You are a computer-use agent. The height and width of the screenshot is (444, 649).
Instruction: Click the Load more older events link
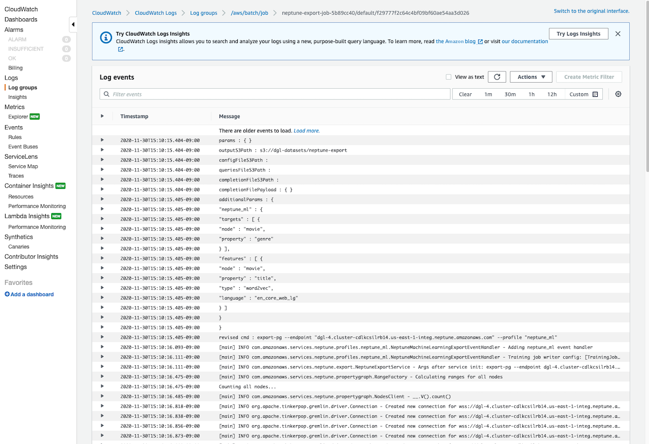[306, 131]
